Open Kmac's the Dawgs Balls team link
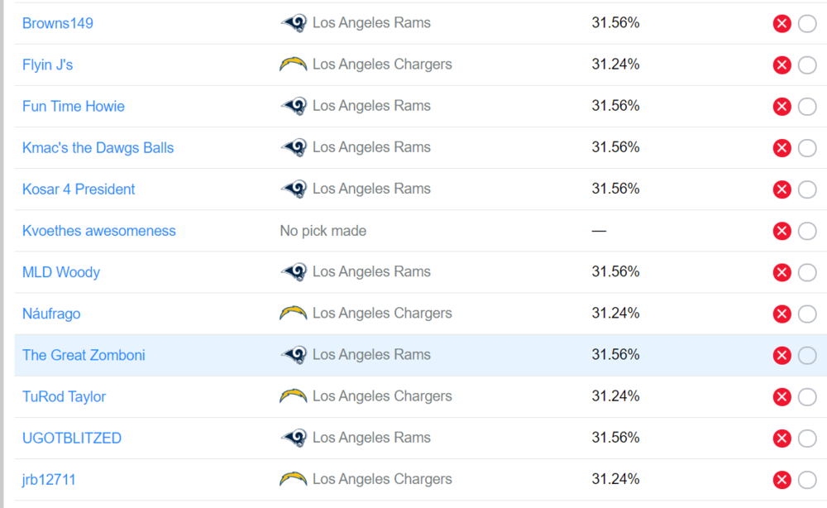827x508 pixels. pyautogui.click(x=98, y=148)
